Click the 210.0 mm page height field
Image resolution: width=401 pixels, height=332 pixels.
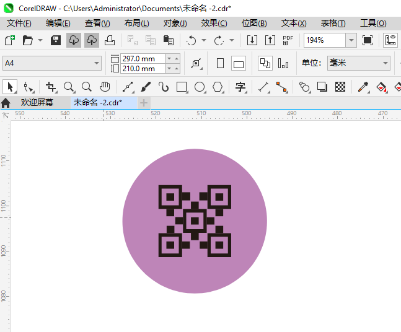[x=143, y=69]
